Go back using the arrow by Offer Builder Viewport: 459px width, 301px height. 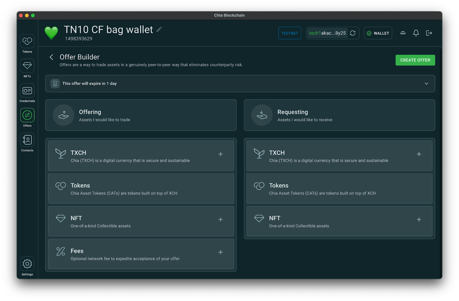coord(51,57)
